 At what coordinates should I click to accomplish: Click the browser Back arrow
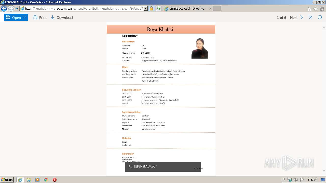click(x=4, y=9)
